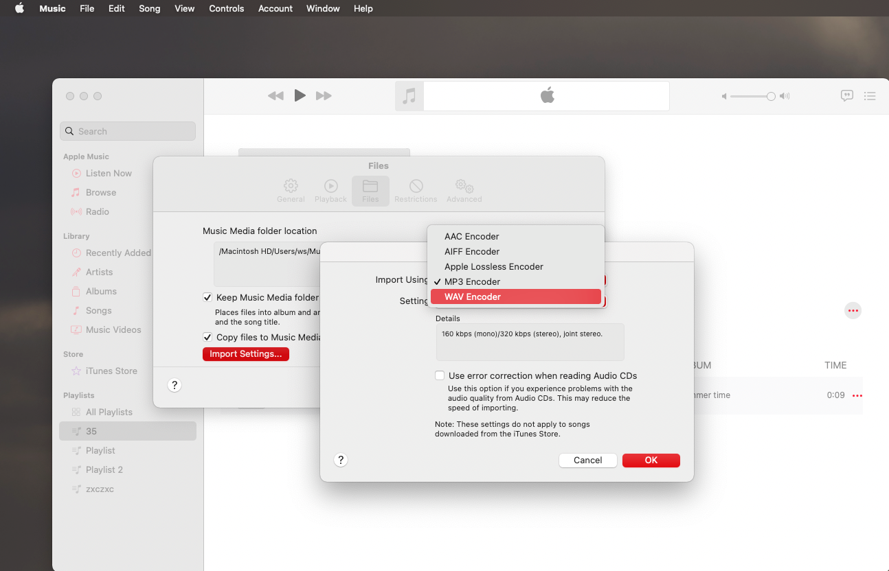Select playlist named 35
Image resolution: width=889 pixels, height=571 pixels.
coord(128,431)
